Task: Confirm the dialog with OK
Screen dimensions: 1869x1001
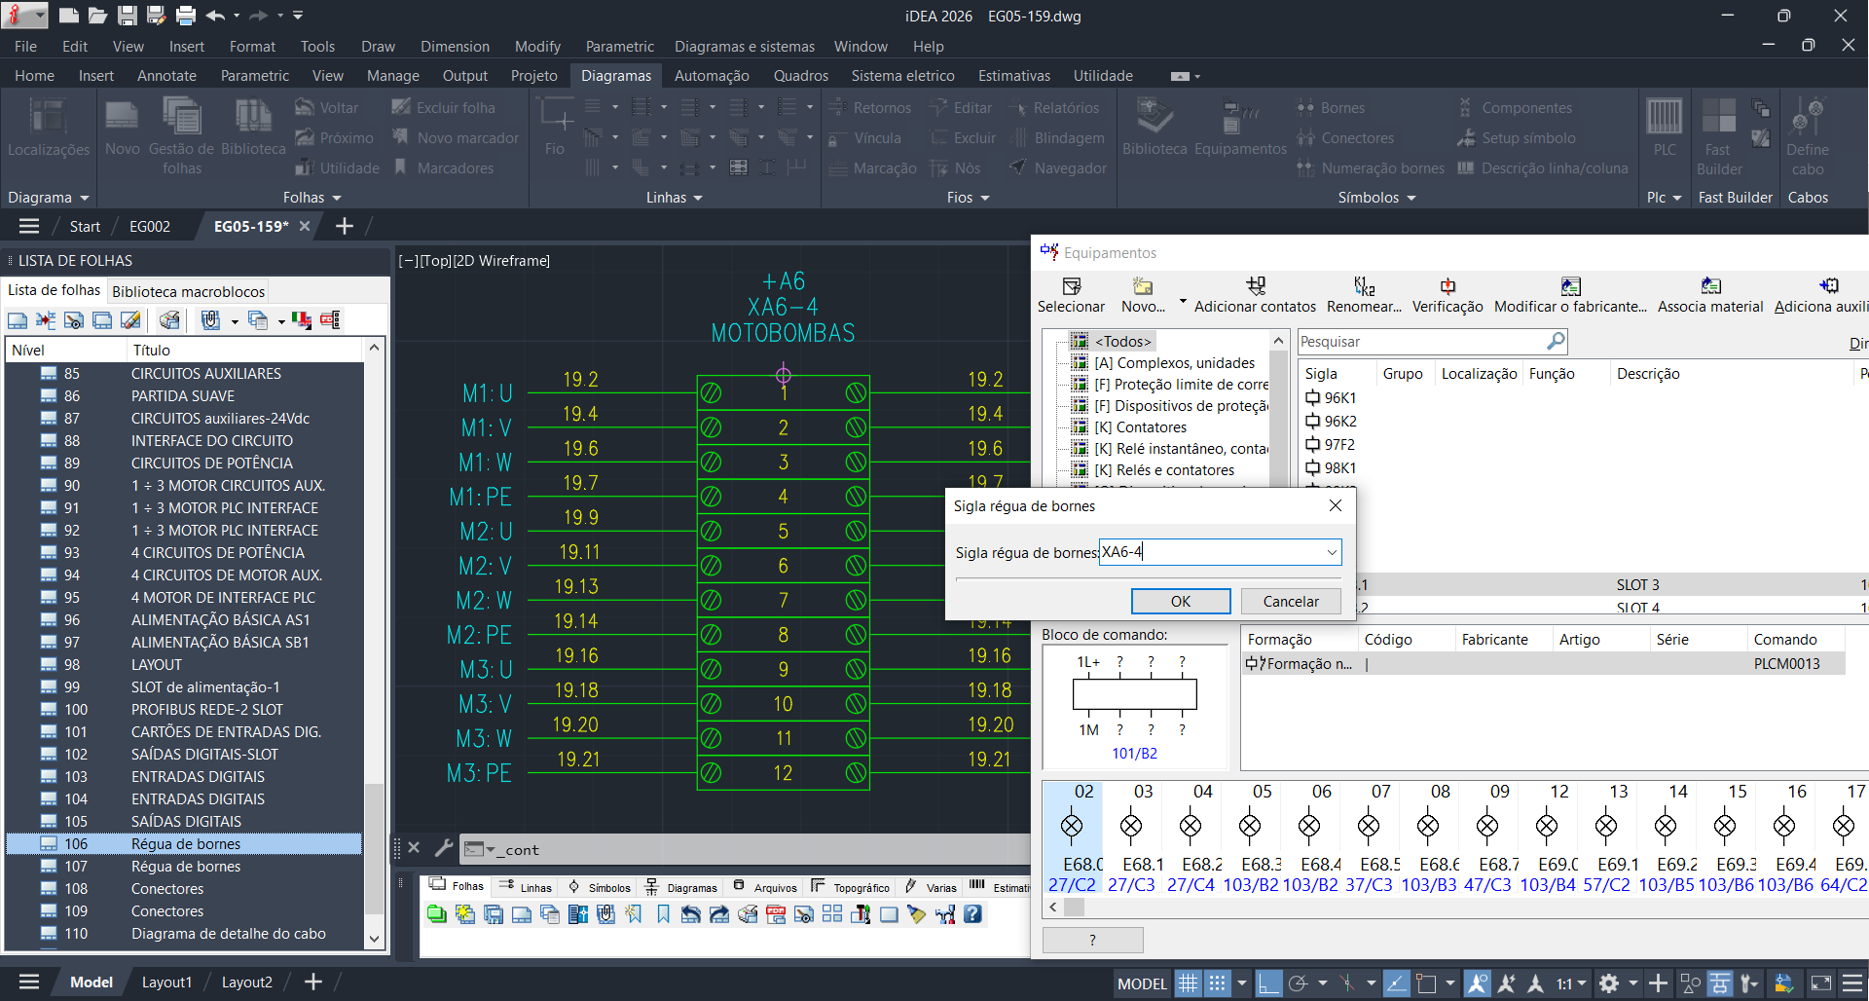Action: click(x=1180, y=601)
